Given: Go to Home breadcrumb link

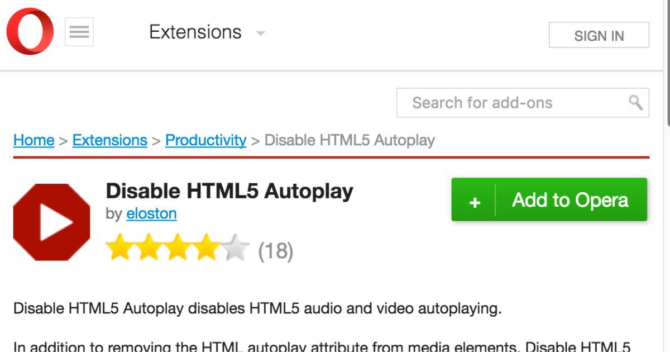Looking at the screenshot, I should (x=33, y=140).
